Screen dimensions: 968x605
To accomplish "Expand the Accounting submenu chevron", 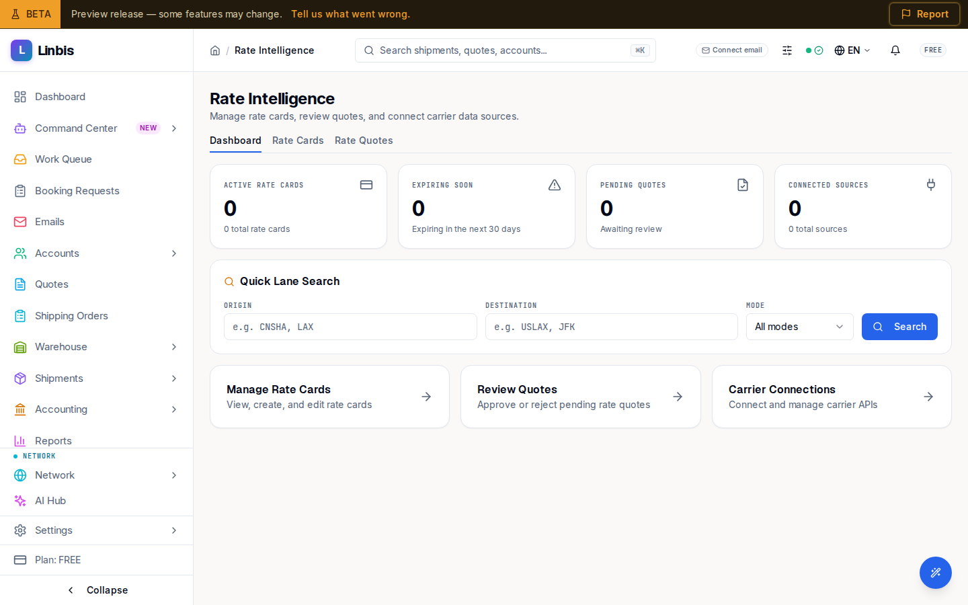I will [x=174, y=409].
